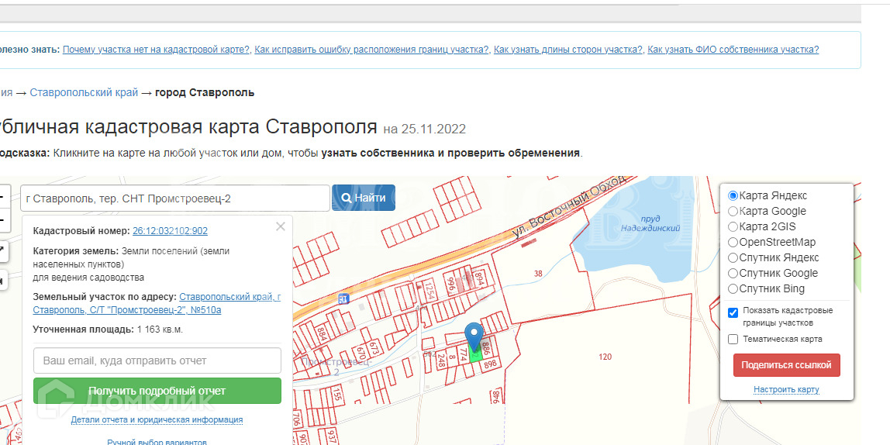Click the blue map location pin

474,336
